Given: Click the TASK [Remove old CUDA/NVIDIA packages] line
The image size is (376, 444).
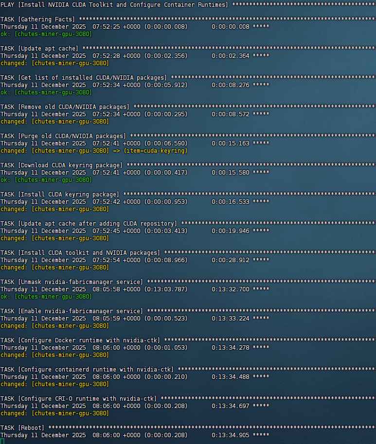Looking at the screenshot, I should [65, 107].
